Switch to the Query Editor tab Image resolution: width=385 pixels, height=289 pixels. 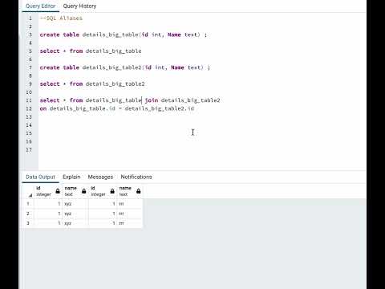pyautogui.click(x=40, y=6)
